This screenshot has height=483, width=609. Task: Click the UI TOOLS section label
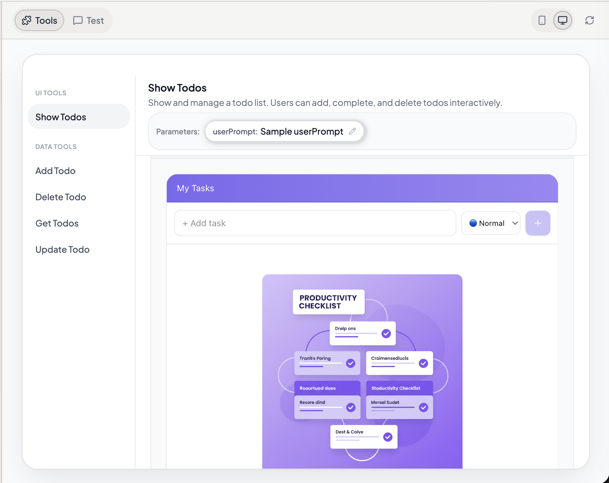click(51, 93)
